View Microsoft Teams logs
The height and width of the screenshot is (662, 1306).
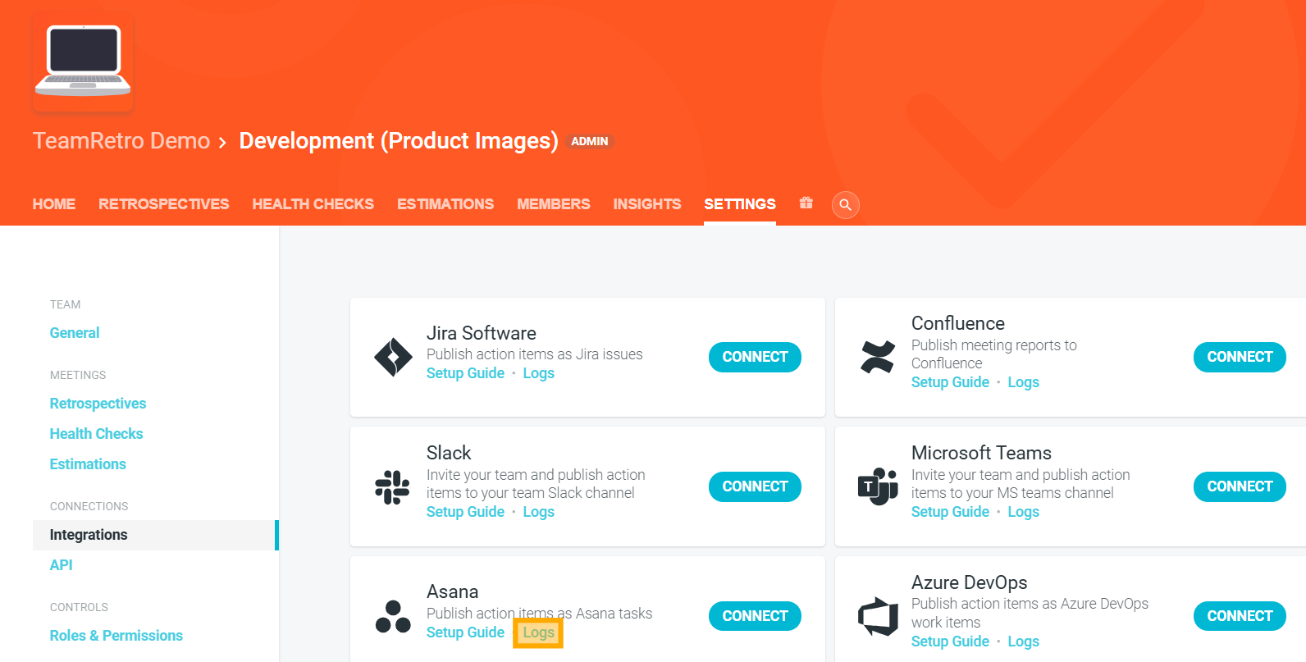(1024, 512)
